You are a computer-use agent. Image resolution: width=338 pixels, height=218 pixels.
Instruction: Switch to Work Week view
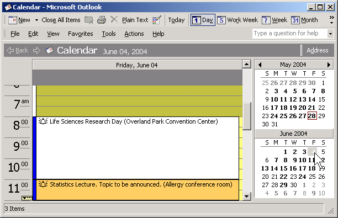tap(237, 20)
